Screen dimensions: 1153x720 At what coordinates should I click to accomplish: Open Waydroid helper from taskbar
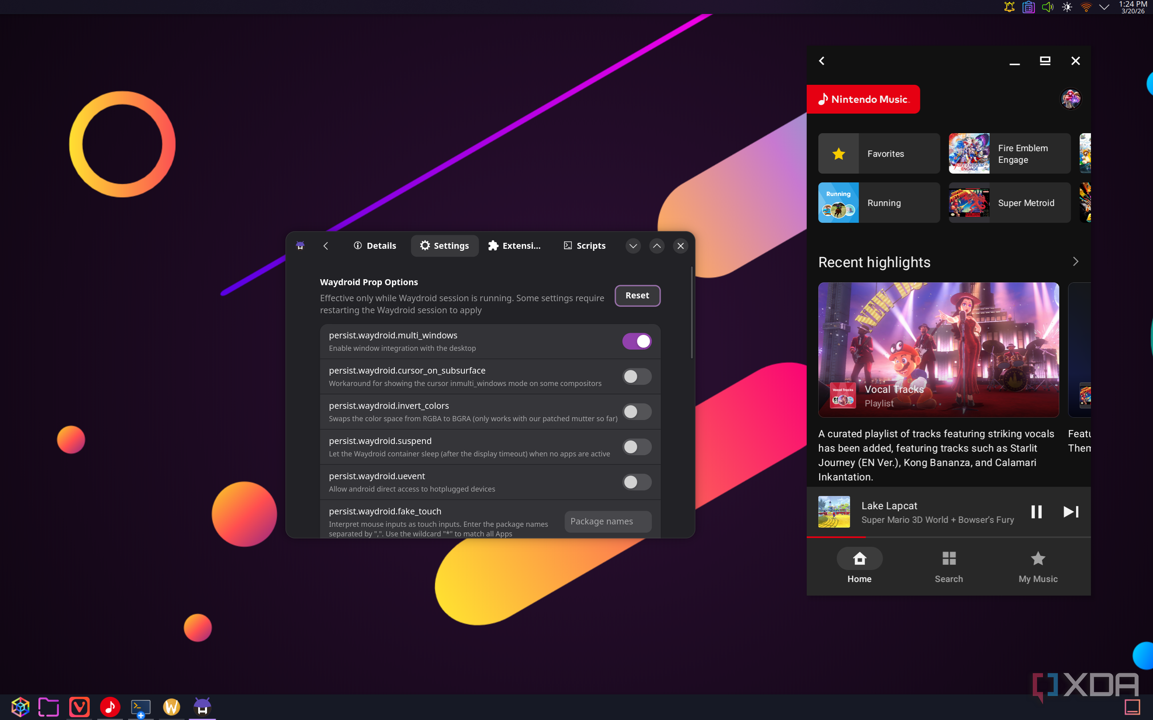[x=202, y=707]
